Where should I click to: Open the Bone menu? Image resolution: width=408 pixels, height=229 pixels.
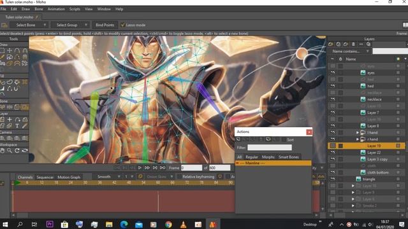tap(39, 9)
